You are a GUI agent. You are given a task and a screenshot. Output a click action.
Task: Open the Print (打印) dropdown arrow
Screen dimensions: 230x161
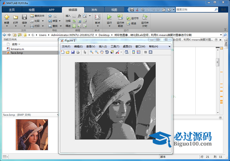pos(43,26)
